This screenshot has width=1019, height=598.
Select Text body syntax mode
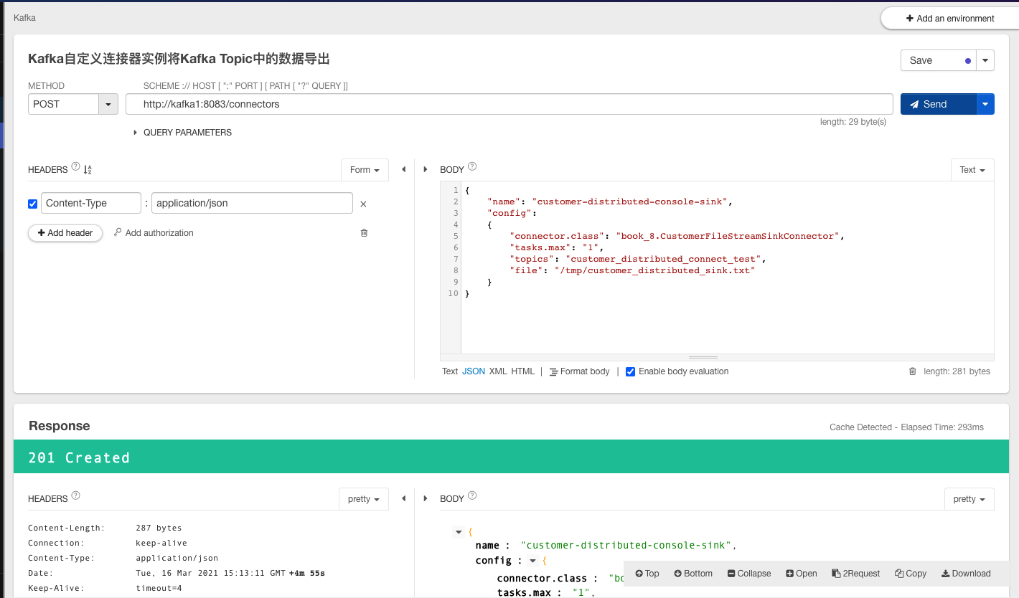coord(450,371)
